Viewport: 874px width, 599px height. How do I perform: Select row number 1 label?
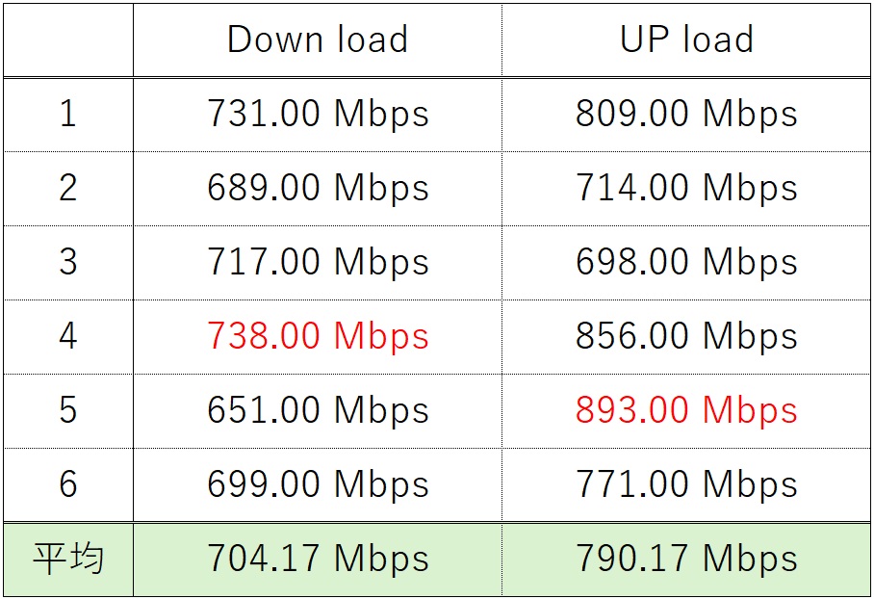coord(67,114)
